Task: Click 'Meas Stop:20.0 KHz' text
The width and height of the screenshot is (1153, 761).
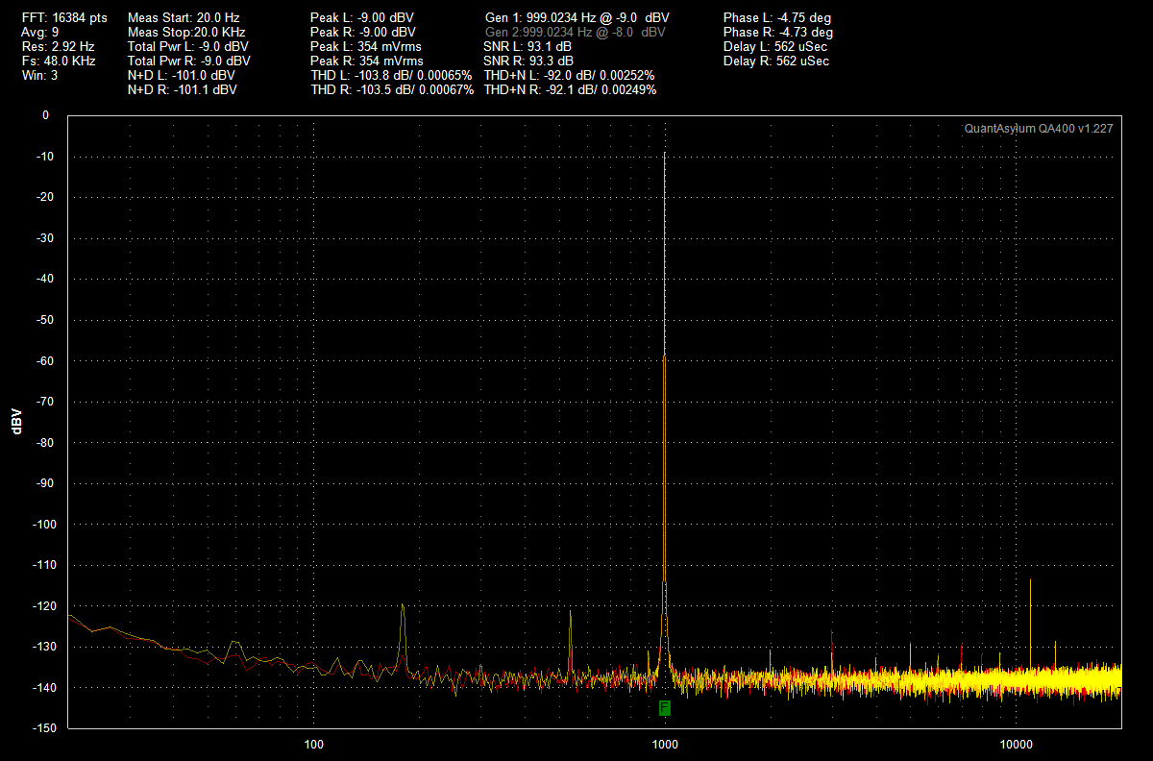Action: (x=186, y=33)
